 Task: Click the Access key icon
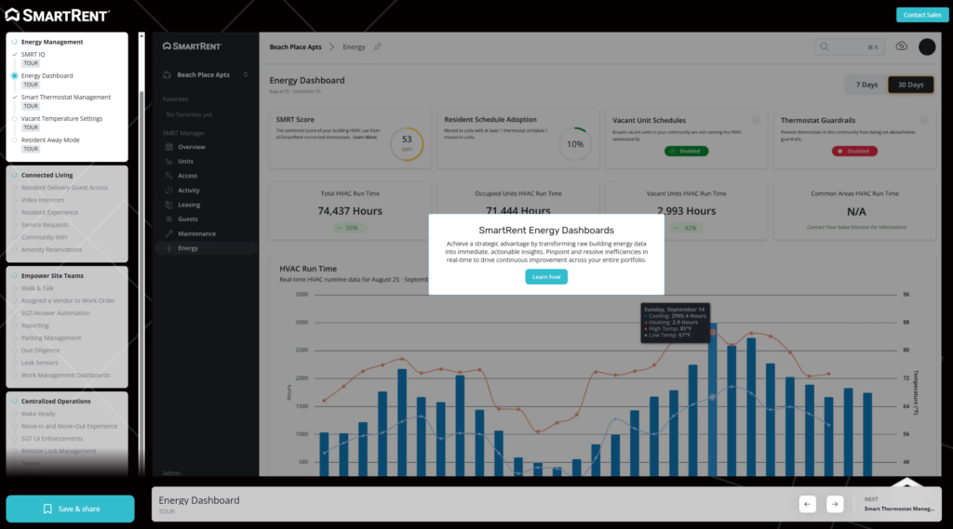[x=168, y=176]
